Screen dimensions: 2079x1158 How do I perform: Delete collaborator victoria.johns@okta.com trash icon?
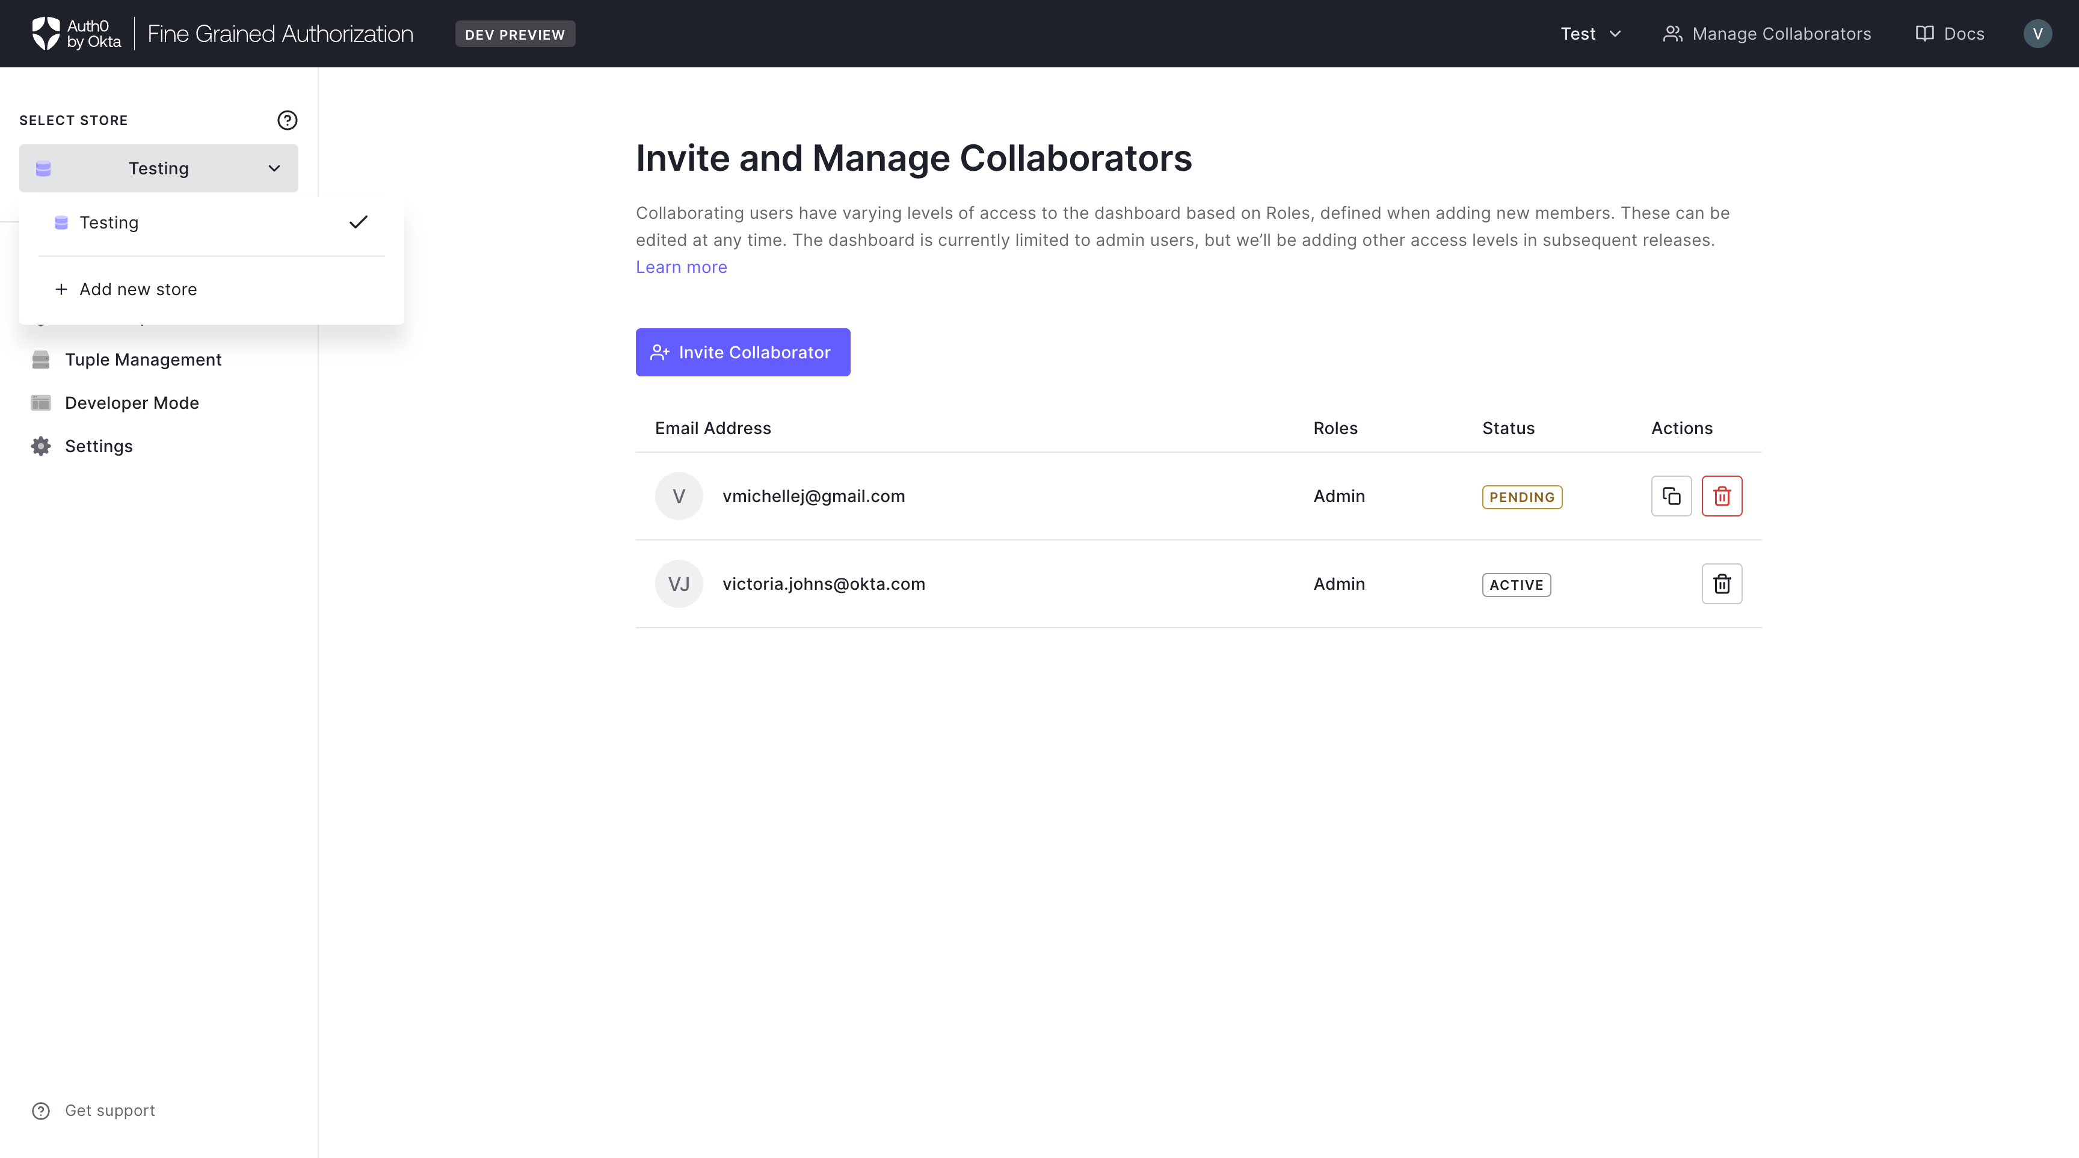point(1722,584)
